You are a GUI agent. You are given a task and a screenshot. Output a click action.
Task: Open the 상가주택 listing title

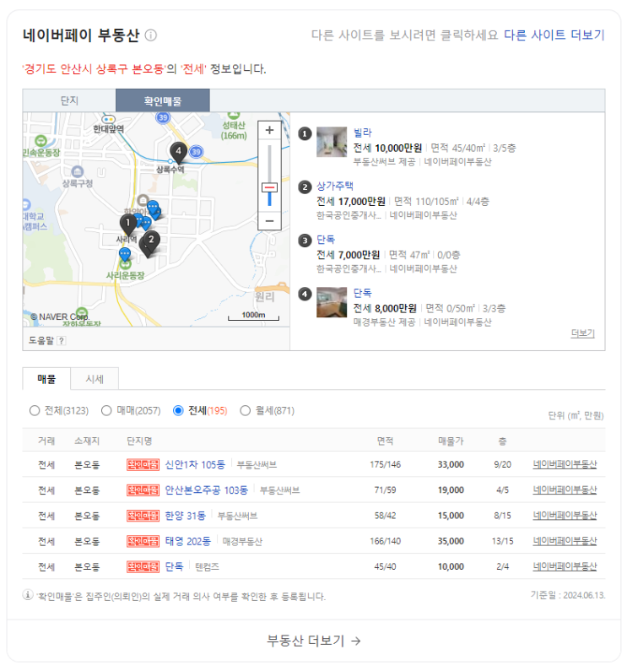pos(335,187)
